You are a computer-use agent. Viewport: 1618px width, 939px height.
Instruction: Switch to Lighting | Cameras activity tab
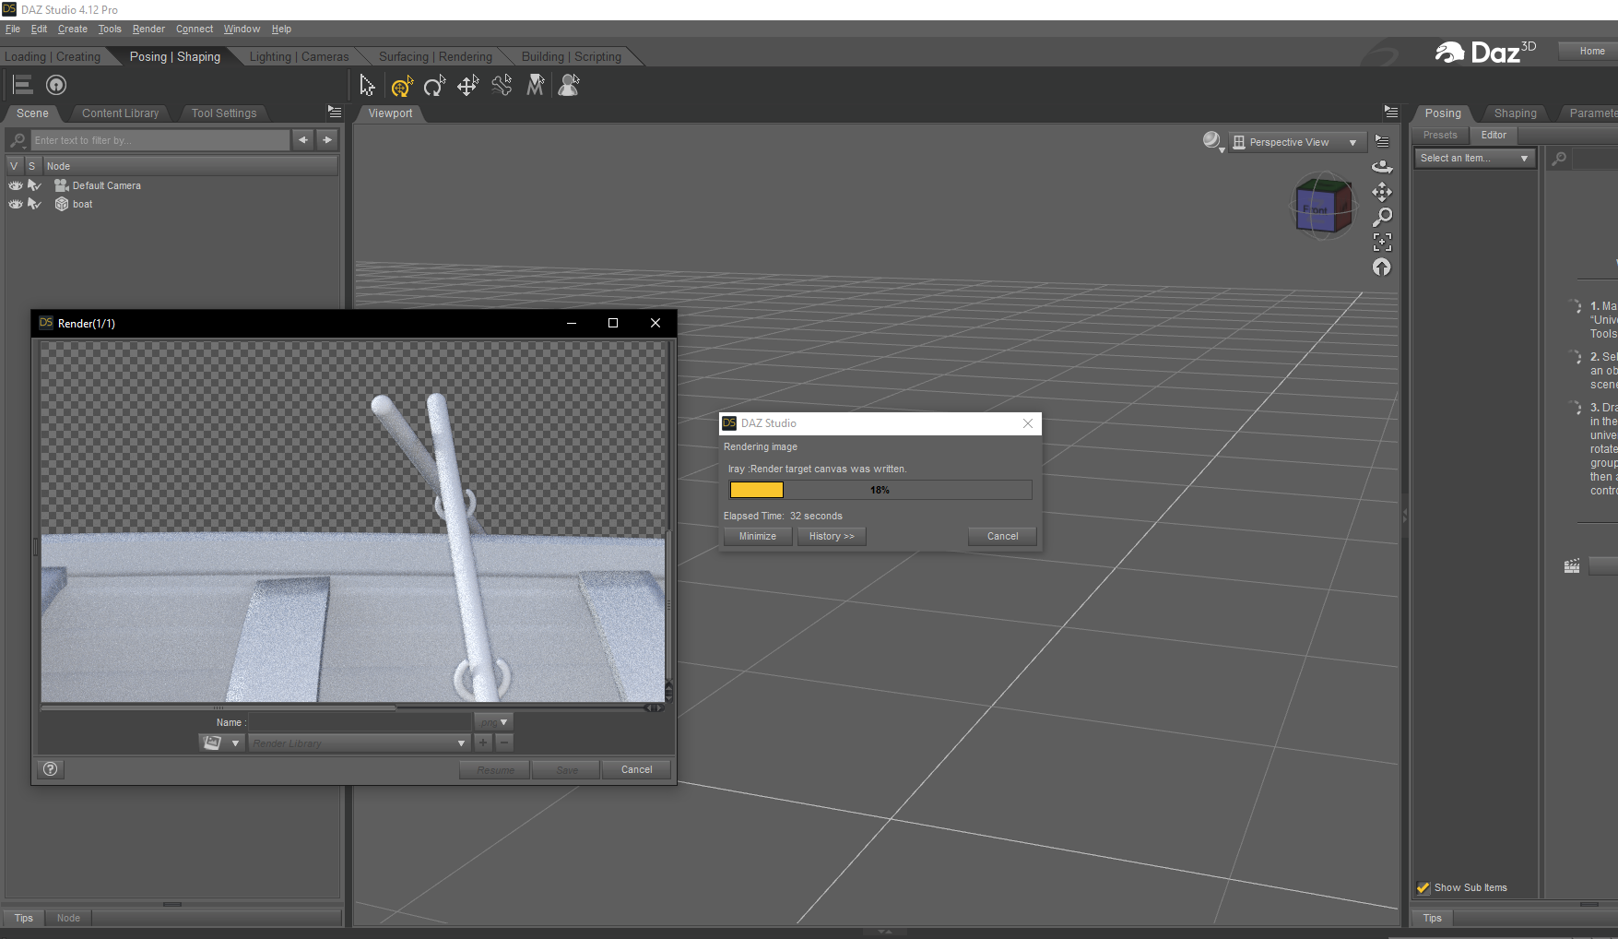(x=299, y=56)
